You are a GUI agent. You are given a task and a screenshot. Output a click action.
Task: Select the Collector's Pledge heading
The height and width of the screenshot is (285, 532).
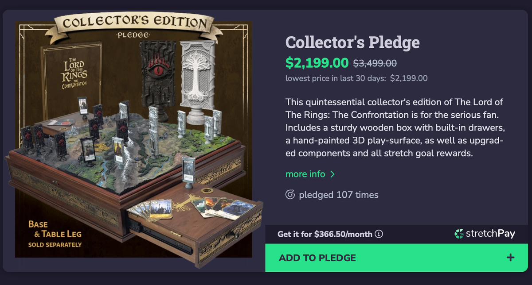[x=352, y=42]
